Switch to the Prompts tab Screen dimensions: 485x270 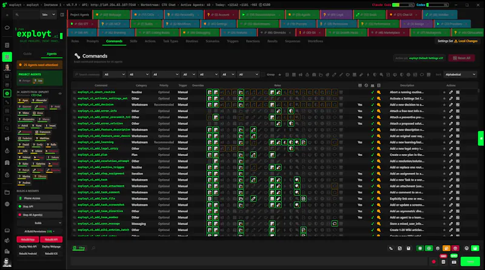pyautogui.click(x=93, y=41)
